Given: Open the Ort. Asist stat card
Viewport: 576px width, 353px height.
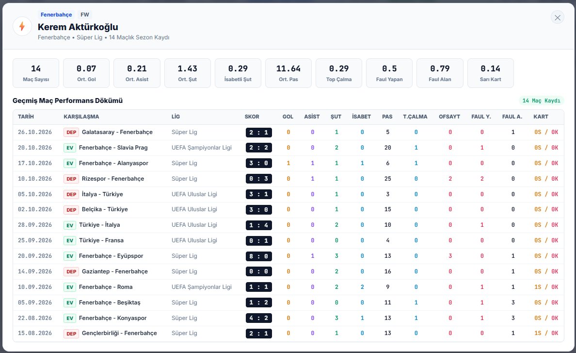Looking at the screenshot, I should coord(137,73).
